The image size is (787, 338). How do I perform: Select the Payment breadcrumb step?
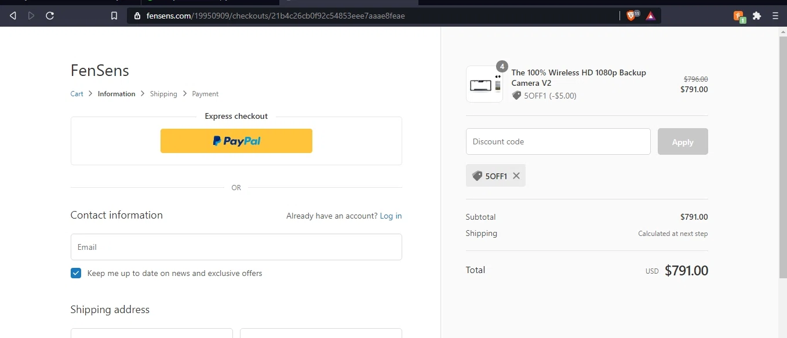(205, 94)
